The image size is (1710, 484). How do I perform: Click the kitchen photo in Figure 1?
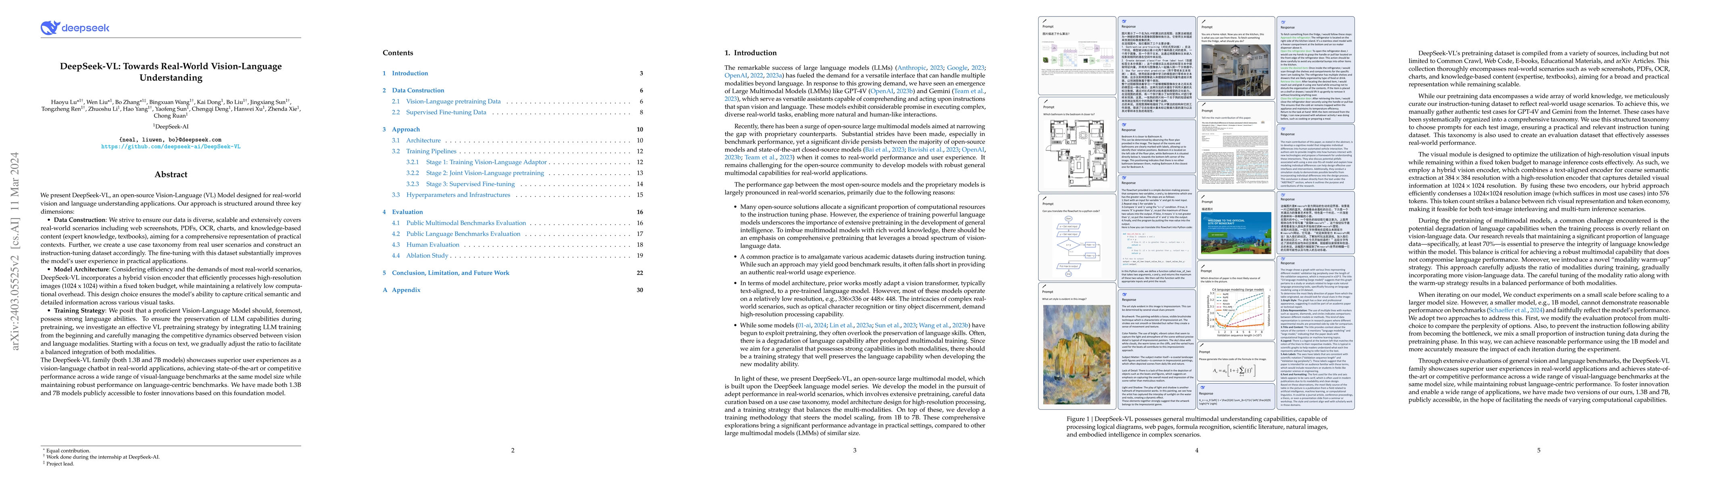pyautogui.click(x=1235, y=70)
